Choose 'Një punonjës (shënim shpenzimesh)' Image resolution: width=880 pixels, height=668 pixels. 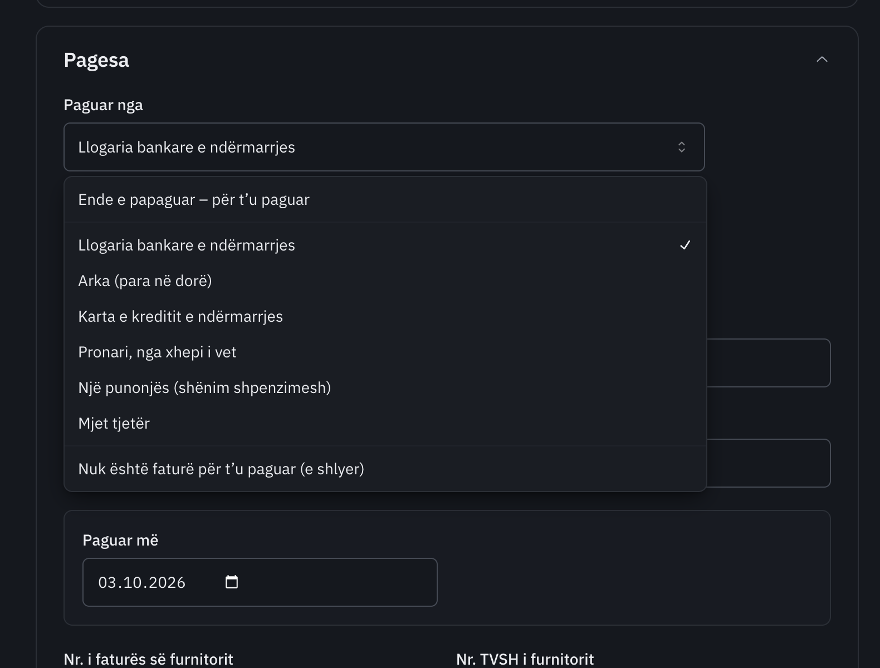pos(385,388)
